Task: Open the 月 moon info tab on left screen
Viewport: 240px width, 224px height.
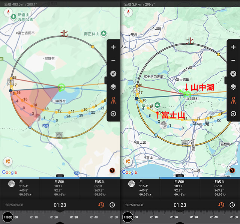Action: pos(20,188)
